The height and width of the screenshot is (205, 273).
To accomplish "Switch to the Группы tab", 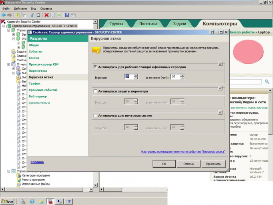I will [116, 24].
